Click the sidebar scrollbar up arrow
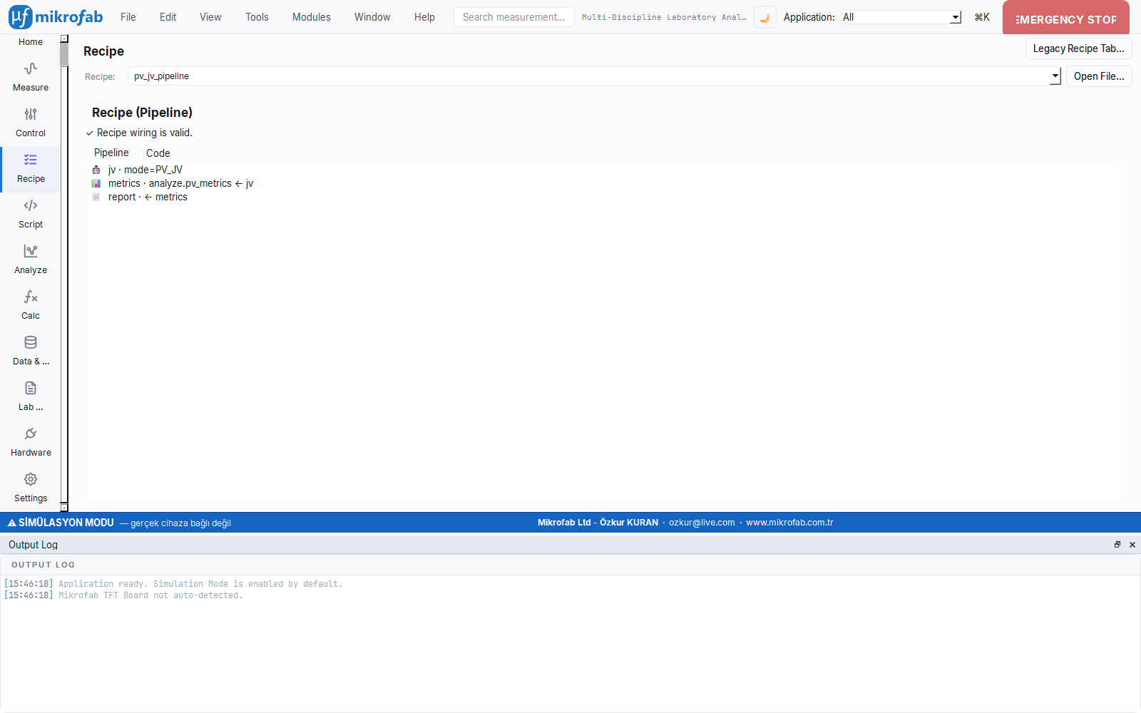The image size is (1141, 713). point(64,39)
